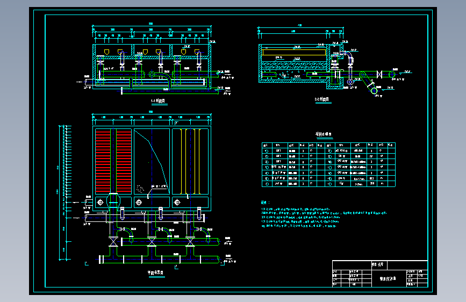
Task: Select the 2-2 section view title label
Action: point(322,99)
